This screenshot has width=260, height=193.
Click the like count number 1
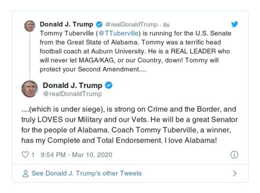[33, 155]
